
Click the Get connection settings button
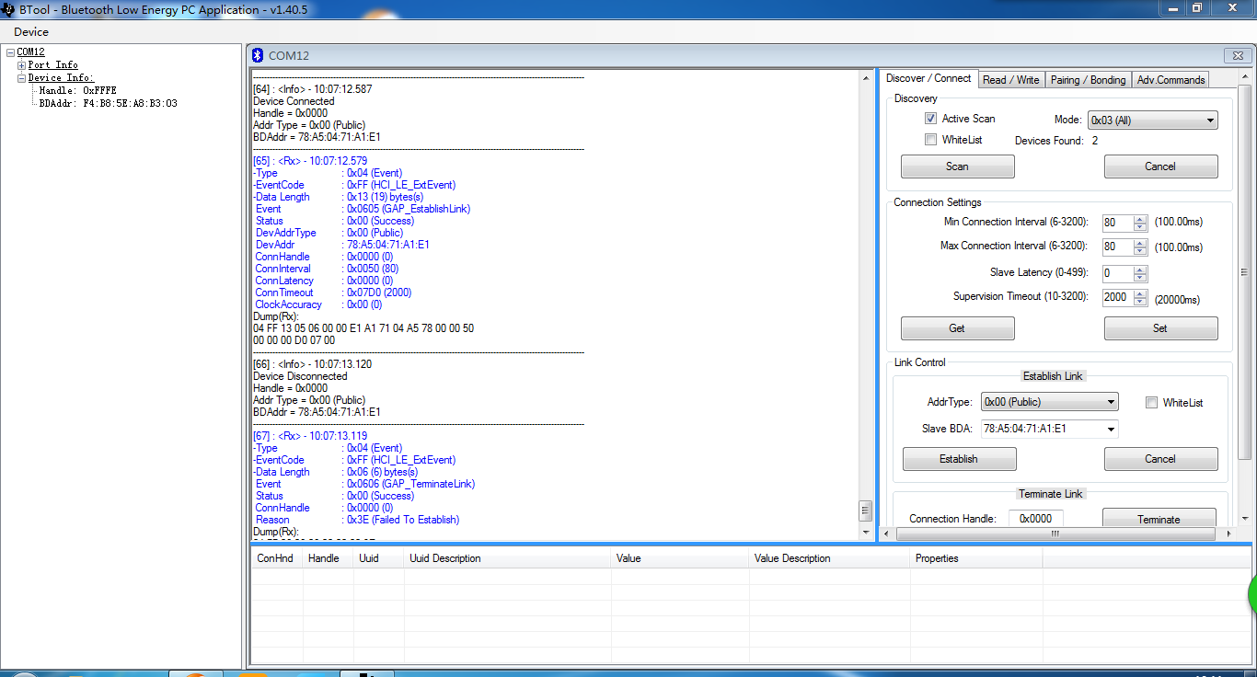pyautogui.click(x=957, y=328)
